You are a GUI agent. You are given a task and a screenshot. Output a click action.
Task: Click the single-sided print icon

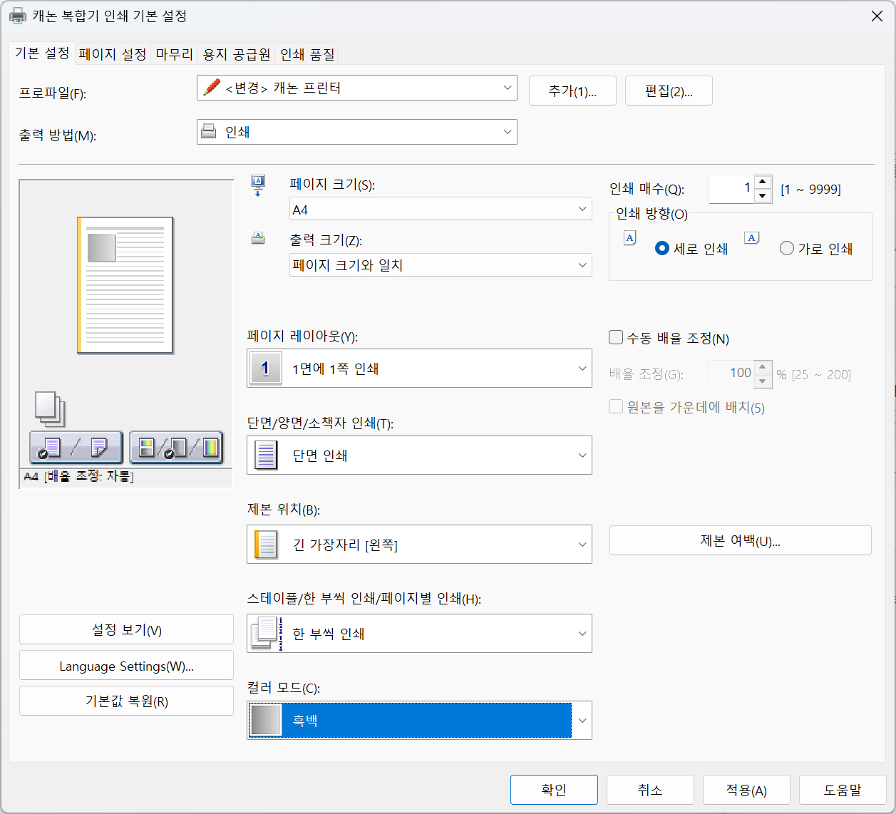coord(265,455)
